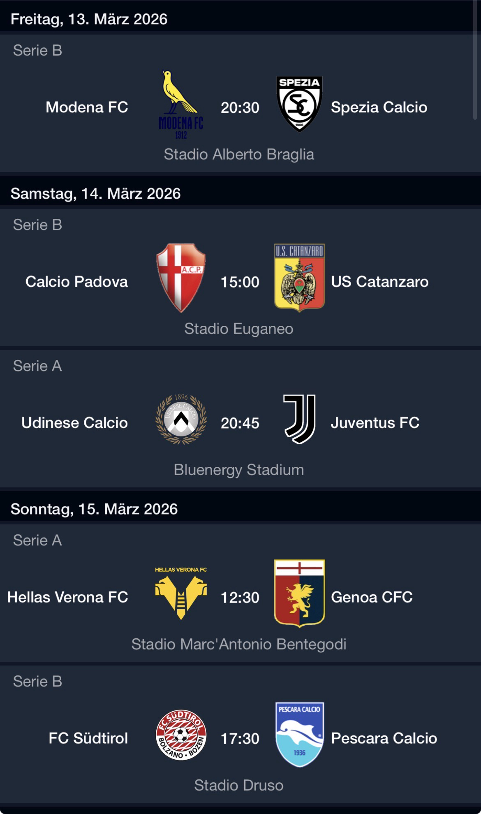Select the Sonntag, 15. März 2026 header
Screen dimensions: 481x814
(94, 509)
